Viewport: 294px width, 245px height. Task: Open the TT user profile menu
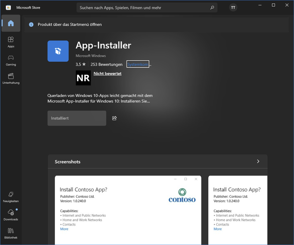click(233, 8)
